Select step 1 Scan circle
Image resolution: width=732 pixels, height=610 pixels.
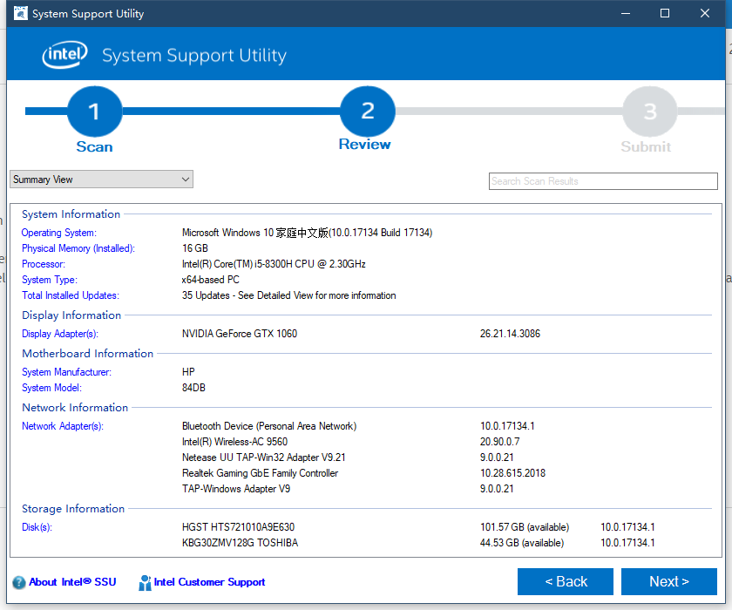click(x=95, y=112)
